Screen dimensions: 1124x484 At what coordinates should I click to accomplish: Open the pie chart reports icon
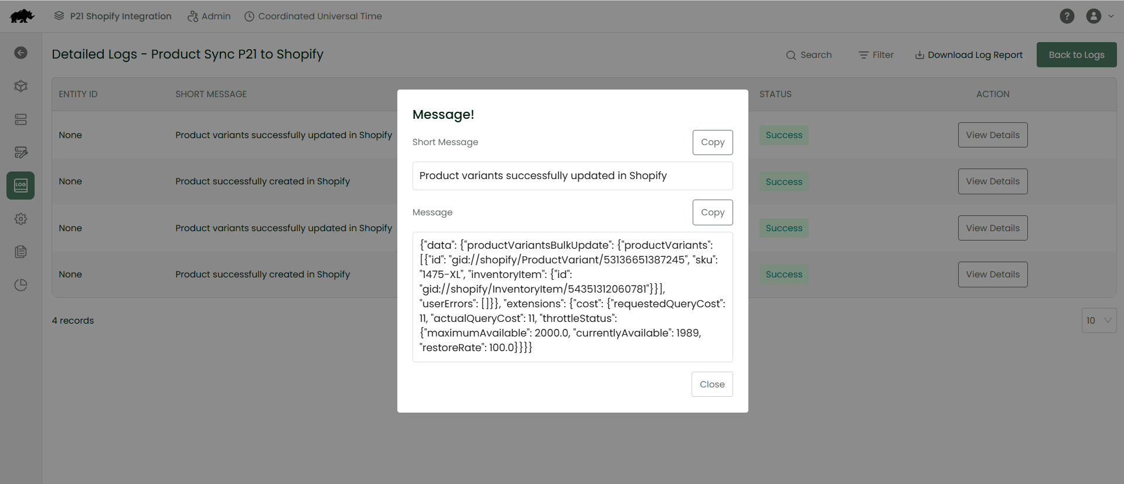[x=21, y=285]
